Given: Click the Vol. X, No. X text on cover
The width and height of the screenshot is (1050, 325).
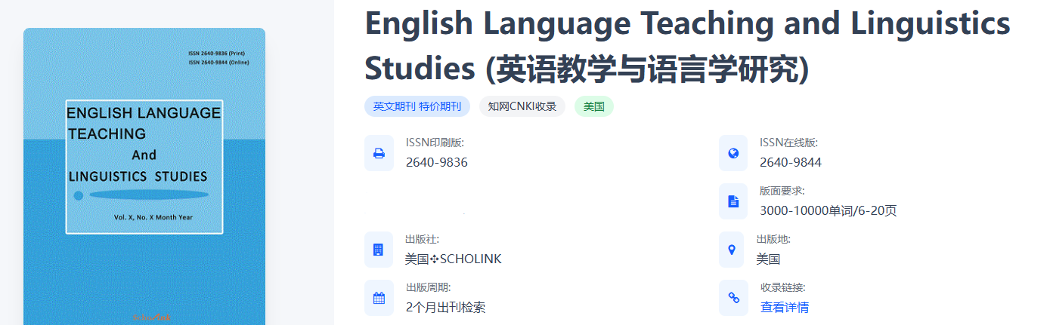Looking at the screenshot, I should pos(153,217).
